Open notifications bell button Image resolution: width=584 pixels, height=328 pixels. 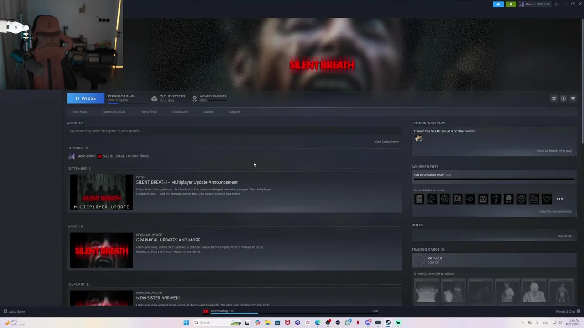(511, 4)
